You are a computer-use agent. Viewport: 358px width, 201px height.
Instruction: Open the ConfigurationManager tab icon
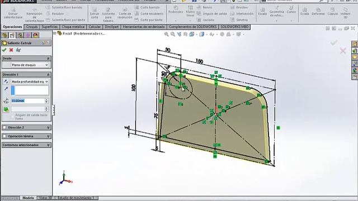point(20,35)
